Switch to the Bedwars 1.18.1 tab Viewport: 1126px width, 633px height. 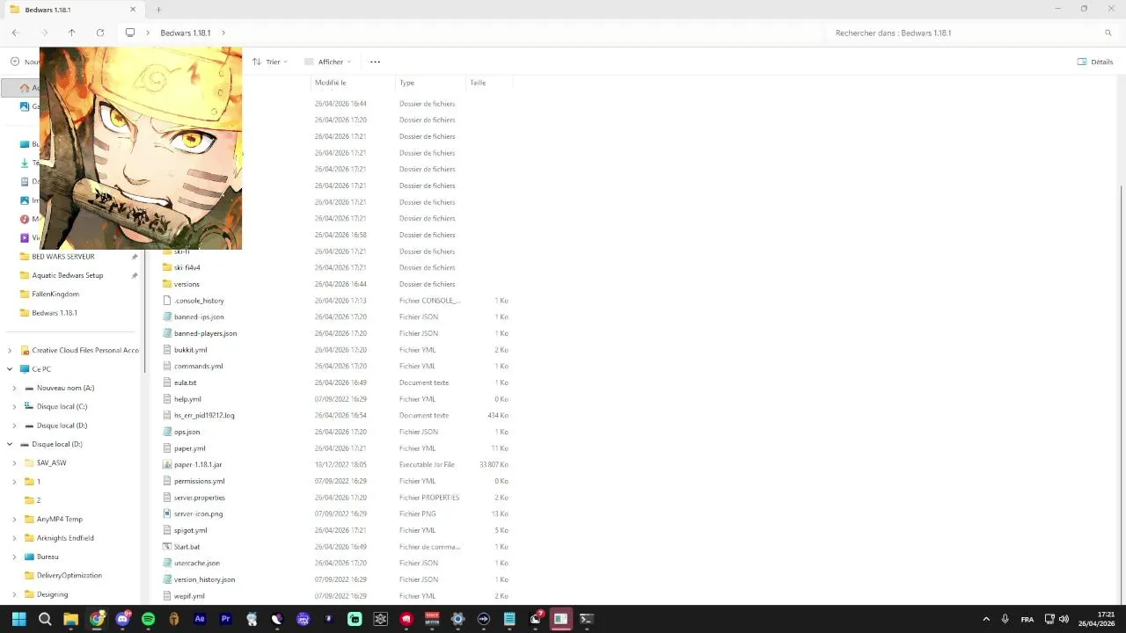point(73,10)
